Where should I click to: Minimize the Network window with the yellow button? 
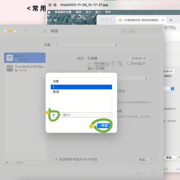click(10, 31)
